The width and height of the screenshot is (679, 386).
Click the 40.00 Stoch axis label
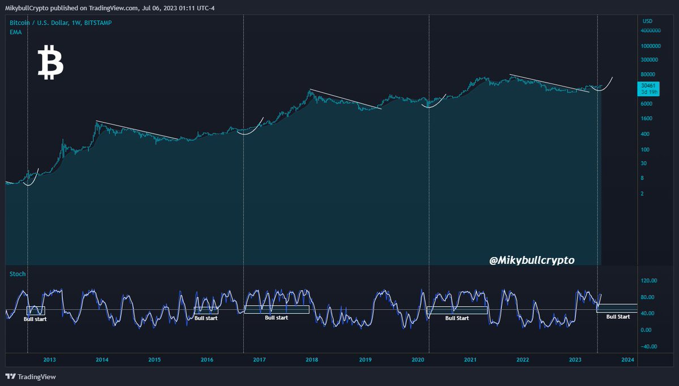pyautogui.click(x=648, y=314)
